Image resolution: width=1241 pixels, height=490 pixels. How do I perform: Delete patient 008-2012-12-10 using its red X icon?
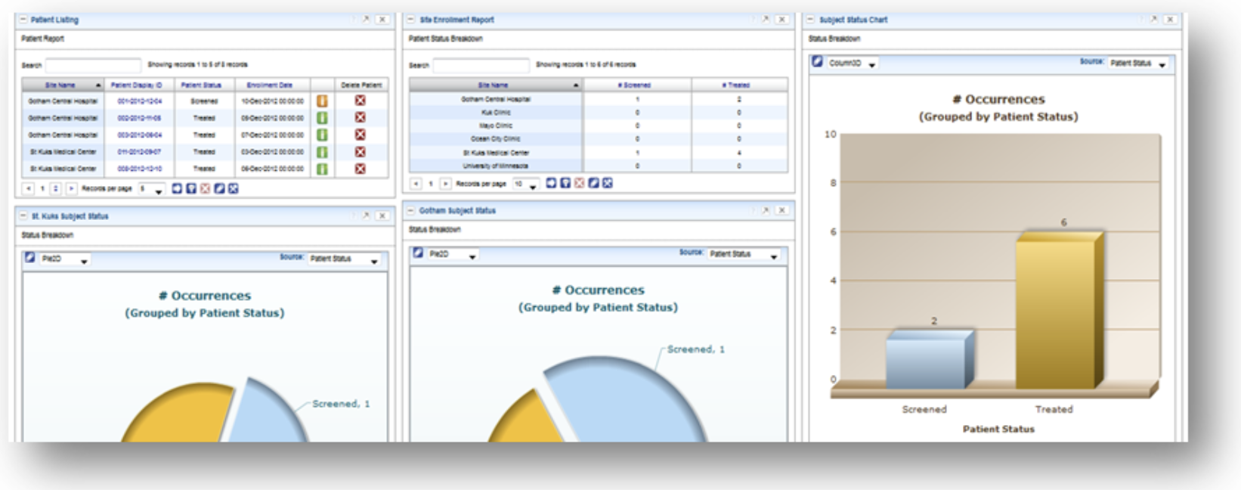pos(361,169)
